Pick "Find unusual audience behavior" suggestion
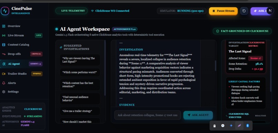 pos(80,99)
